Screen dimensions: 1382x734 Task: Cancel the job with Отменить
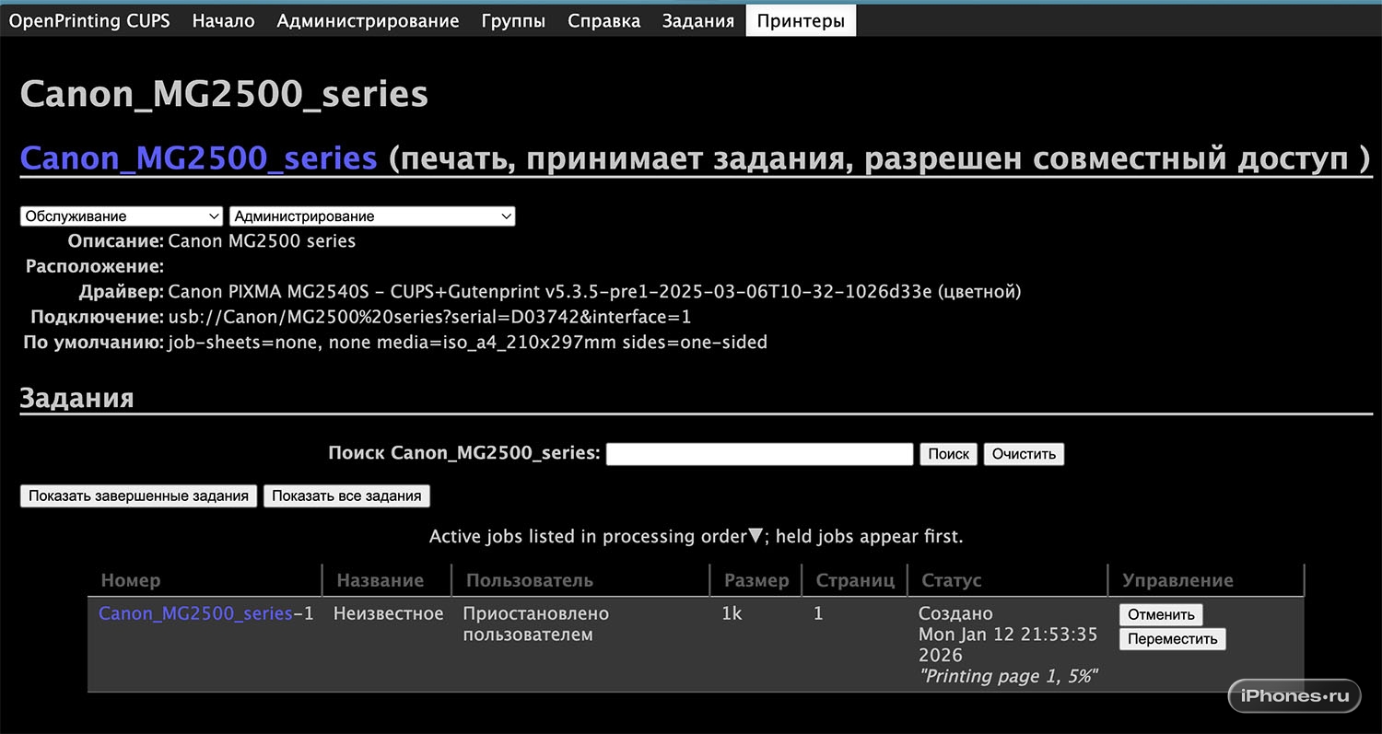(1161, 614)
